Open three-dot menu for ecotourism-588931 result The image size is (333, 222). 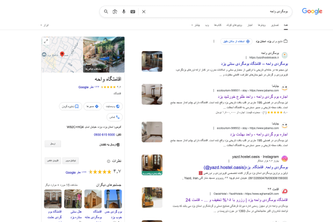coord(214,90)
